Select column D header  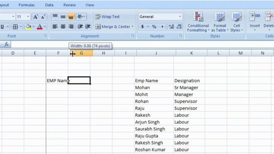point(13,53)
